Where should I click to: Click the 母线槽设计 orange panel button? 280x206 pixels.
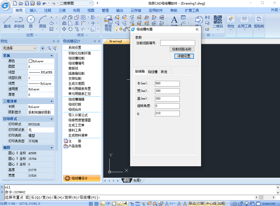click(82, 178)
